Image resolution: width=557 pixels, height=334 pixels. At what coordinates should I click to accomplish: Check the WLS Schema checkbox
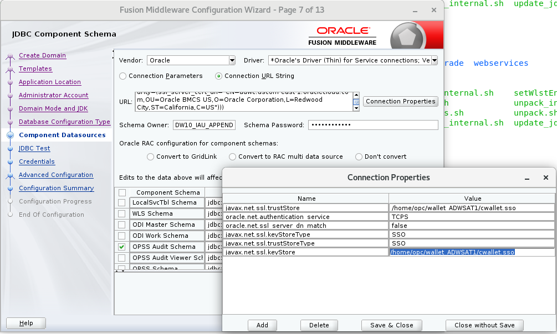tap(122, 213)
